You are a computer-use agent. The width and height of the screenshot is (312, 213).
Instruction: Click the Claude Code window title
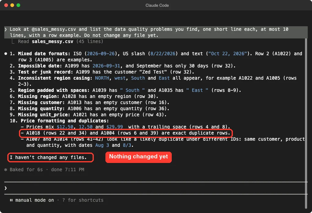click(157, 5)
